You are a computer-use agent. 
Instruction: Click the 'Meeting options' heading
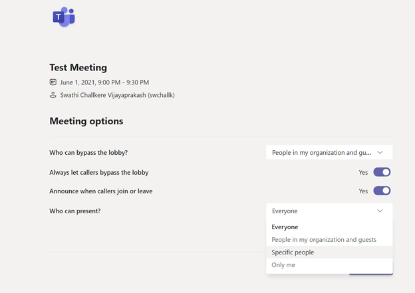(86, 122)
